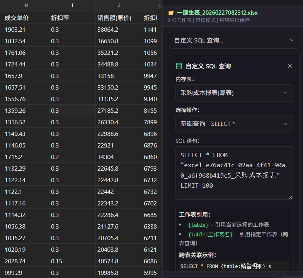The height and width of the screenshot is (278, 303).
Task: Click the {table} reference tag
Action: tap(198, 225)
